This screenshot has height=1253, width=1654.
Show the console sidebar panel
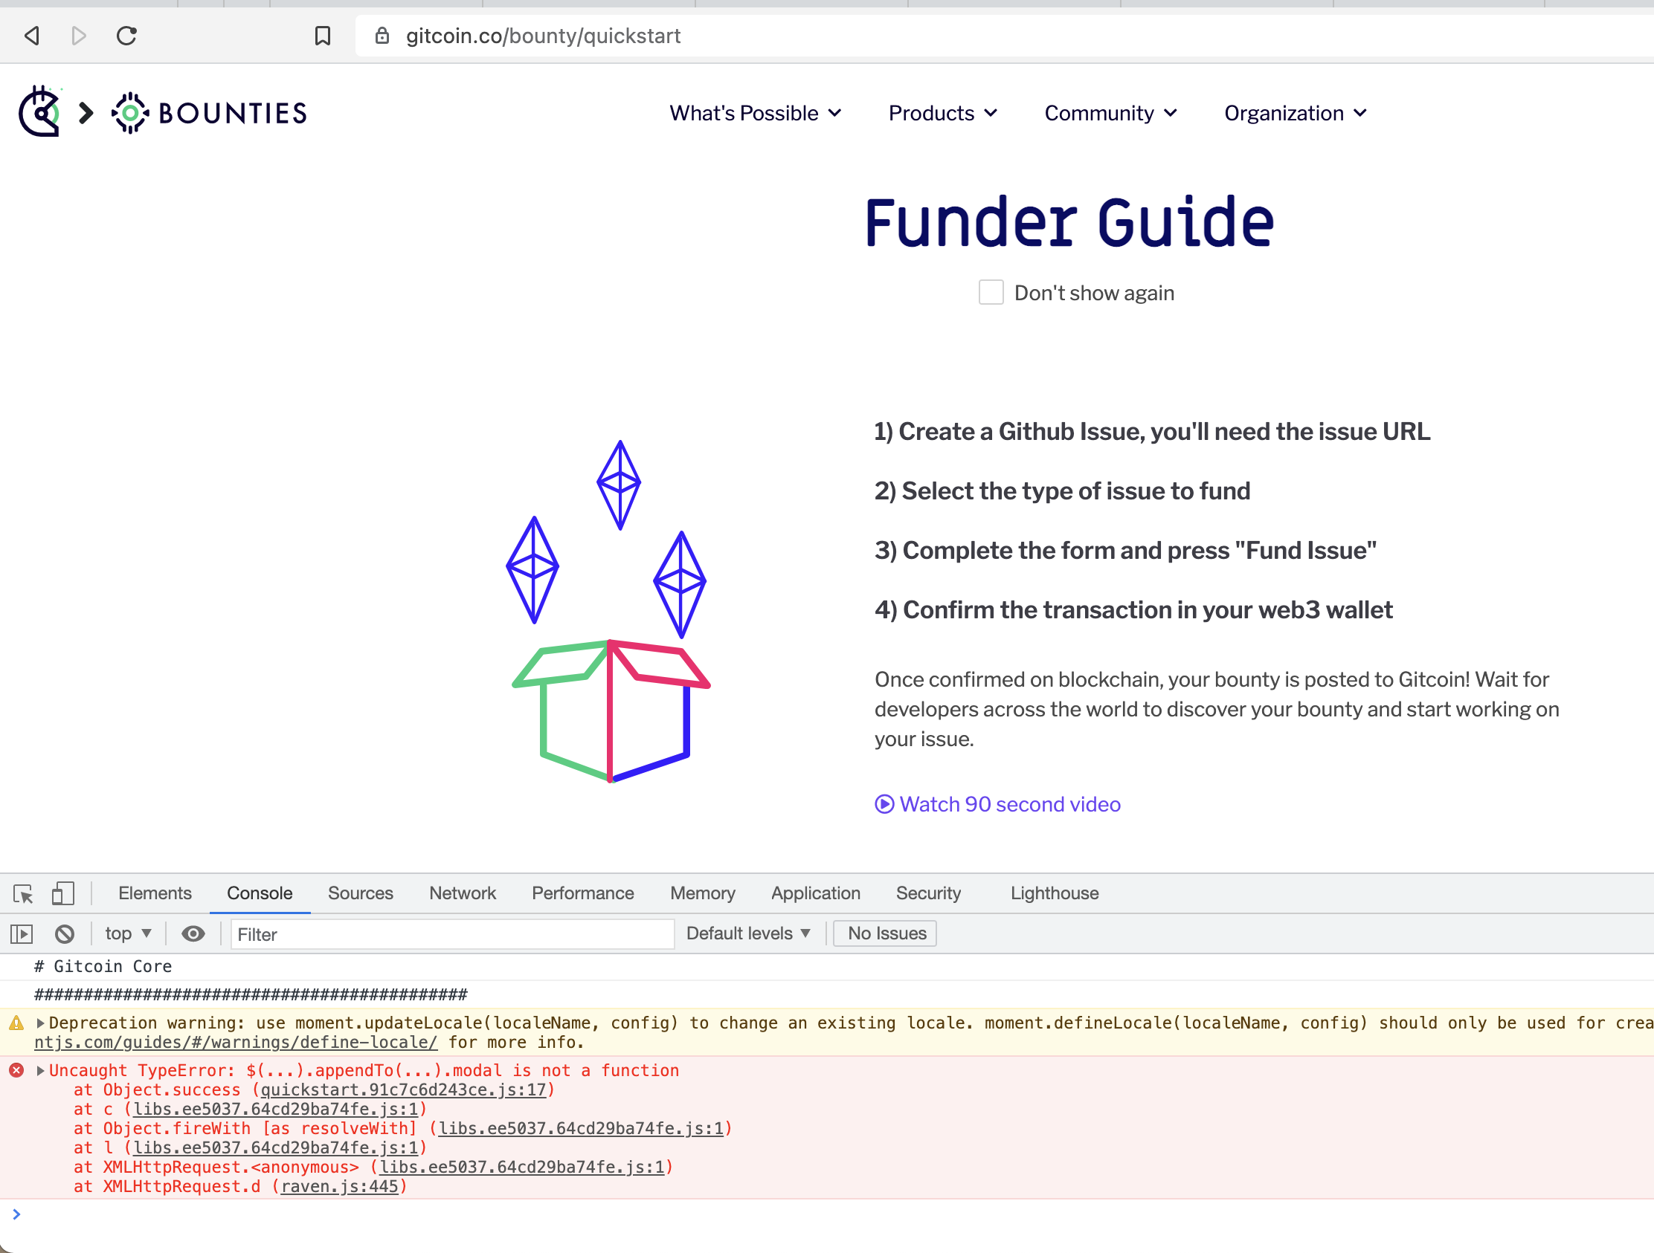pyautogui.click(x=22, y=933)
